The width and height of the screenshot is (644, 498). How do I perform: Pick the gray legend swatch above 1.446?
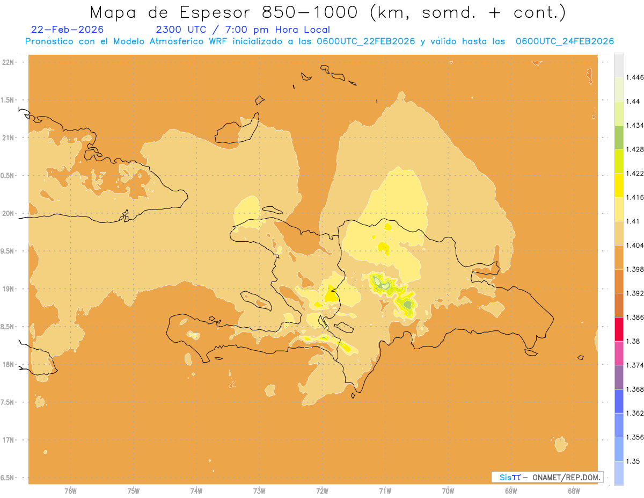coord(619,65)
